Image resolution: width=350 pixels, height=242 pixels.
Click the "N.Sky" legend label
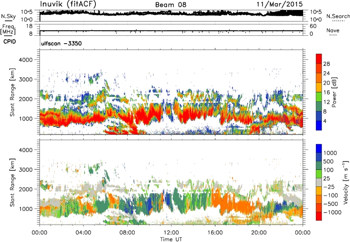pos(8,16)
